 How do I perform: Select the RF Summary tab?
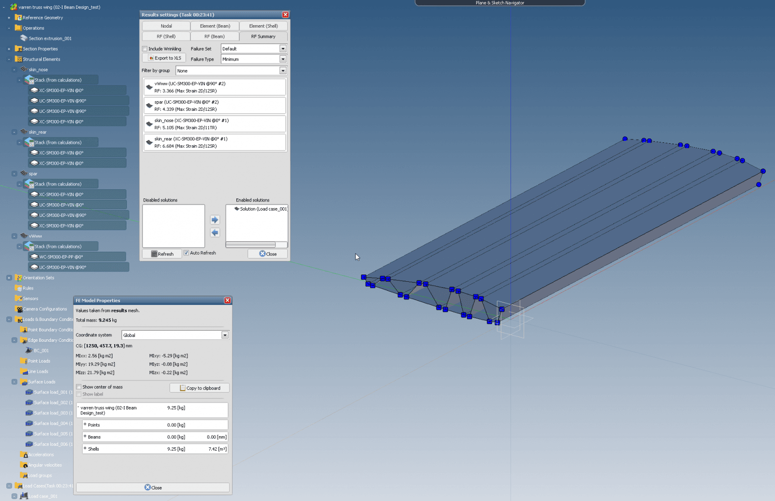coord(263,36)
